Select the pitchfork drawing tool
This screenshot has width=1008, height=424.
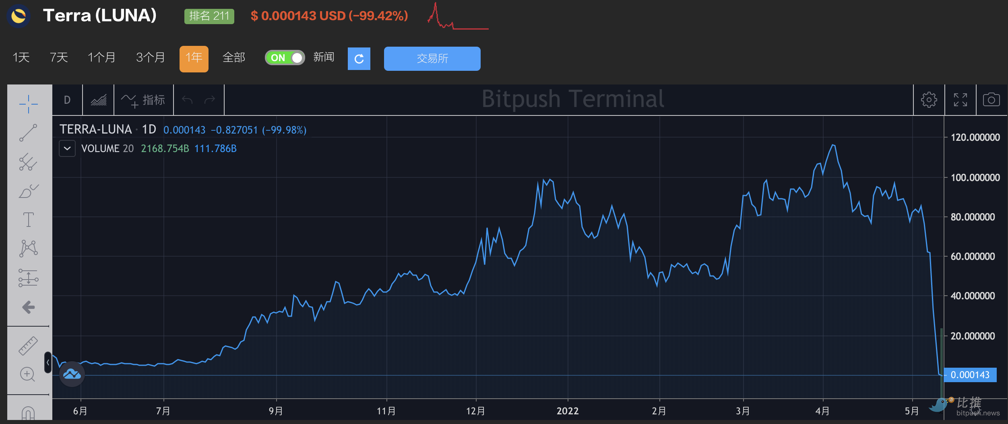point(28,162)
